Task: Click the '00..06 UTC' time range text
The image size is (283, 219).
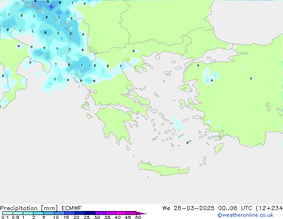Action: tap(235, 208)
